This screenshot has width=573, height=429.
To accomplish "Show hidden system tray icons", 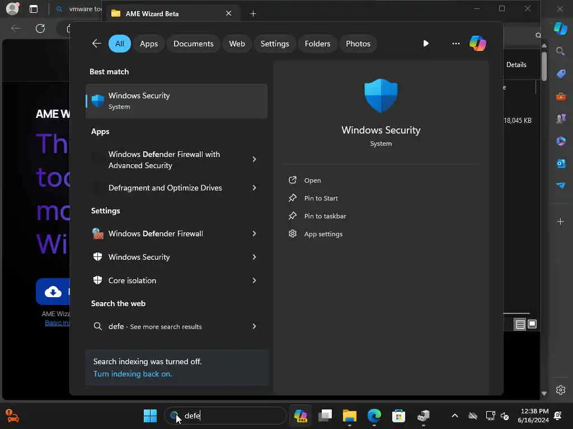I will point(455,416).
